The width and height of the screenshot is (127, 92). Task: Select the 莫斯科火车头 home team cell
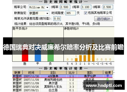53,87
